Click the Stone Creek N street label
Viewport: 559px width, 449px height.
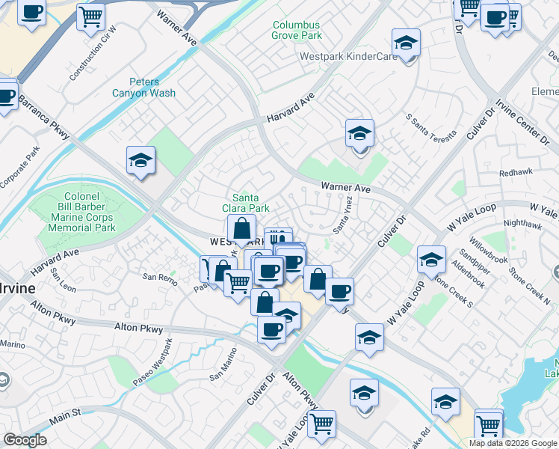pos(529,287)
